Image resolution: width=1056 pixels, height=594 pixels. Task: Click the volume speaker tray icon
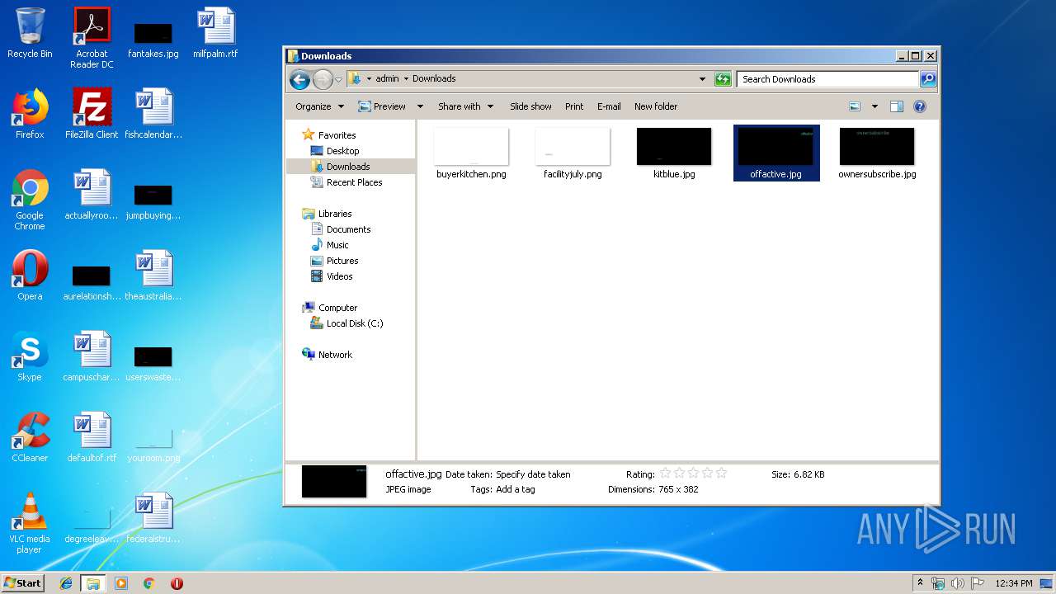click(x=958, y=583)
